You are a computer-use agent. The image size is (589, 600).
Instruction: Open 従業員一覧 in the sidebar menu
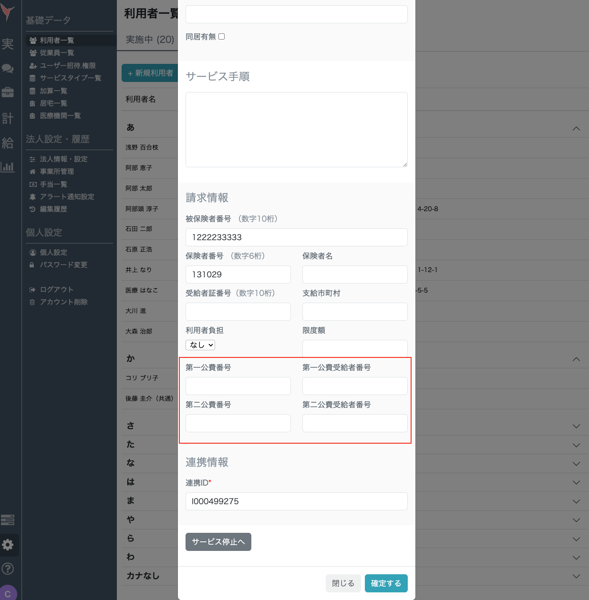click(x=57, y=53)
